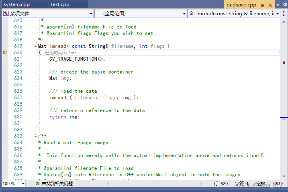Click the yellow current-statement arrow at line 620
Image resolution: width=288 pixels, height=192 pixels.
pos(5,53)
